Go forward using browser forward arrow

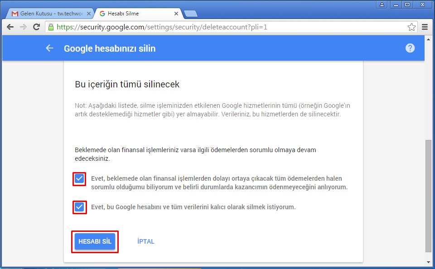pyautogui.click(x=23, y=27)
